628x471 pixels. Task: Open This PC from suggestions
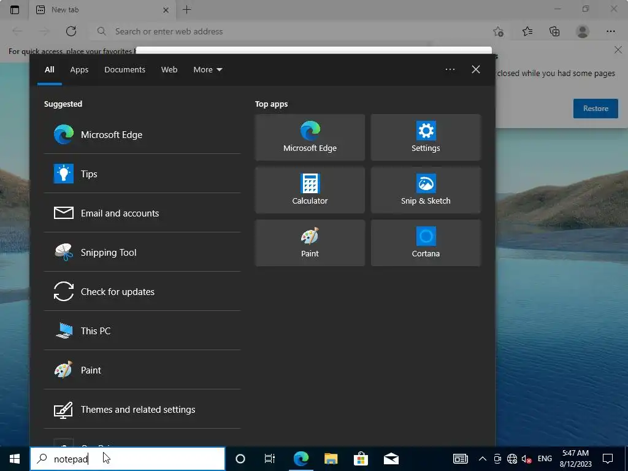click(x=142, y=331)
